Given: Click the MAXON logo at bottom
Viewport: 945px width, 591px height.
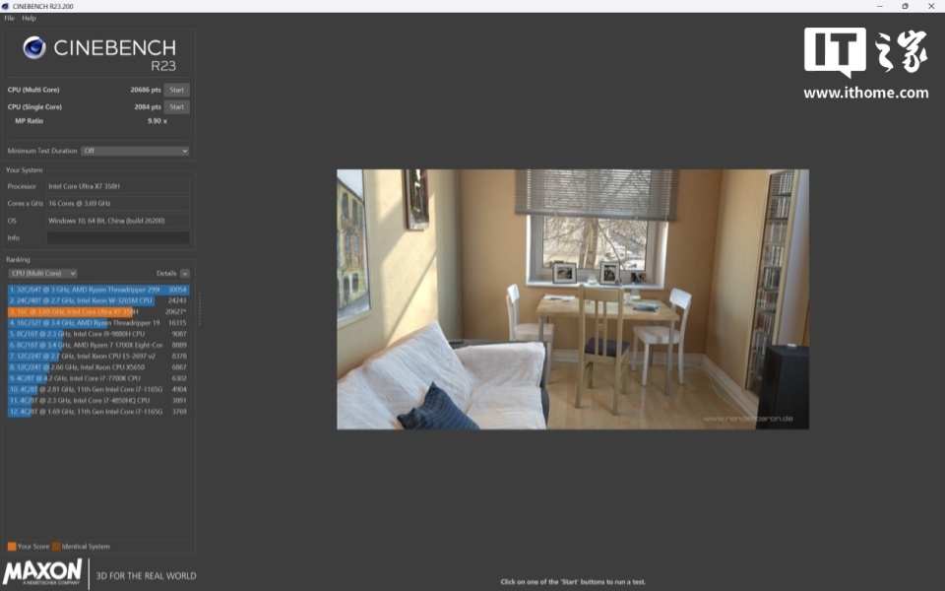Looking at the screenshot, I should coord(42,571).
